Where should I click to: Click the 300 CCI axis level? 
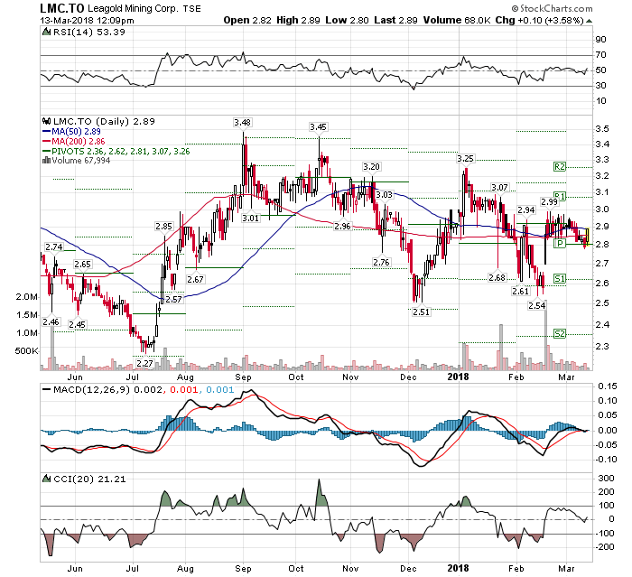pos(606,479)
